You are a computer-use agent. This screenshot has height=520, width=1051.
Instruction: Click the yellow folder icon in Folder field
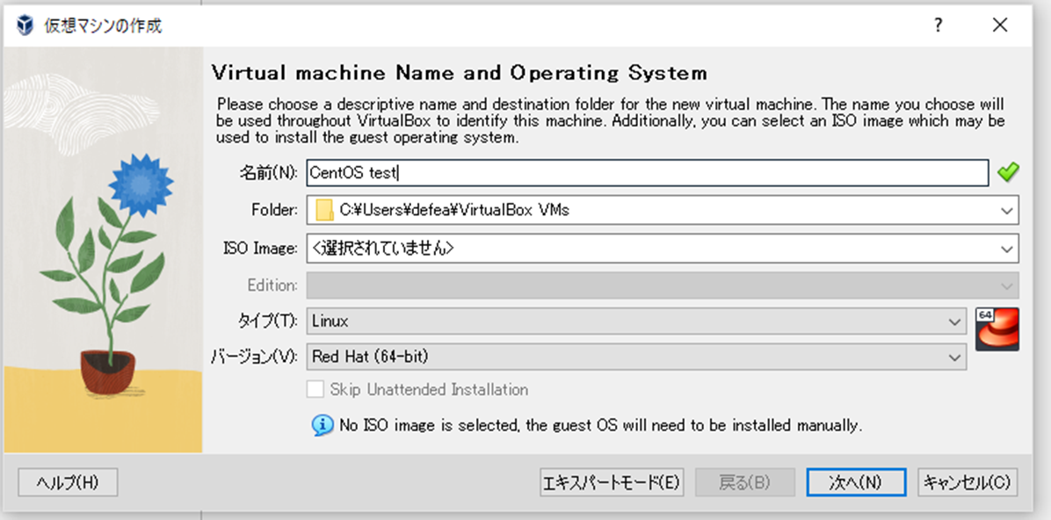point(324,210)
